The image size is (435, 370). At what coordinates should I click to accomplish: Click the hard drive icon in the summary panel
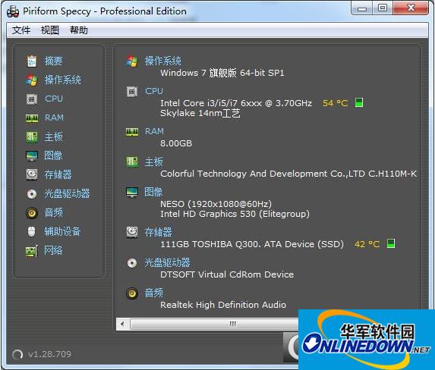coord(132,232)
